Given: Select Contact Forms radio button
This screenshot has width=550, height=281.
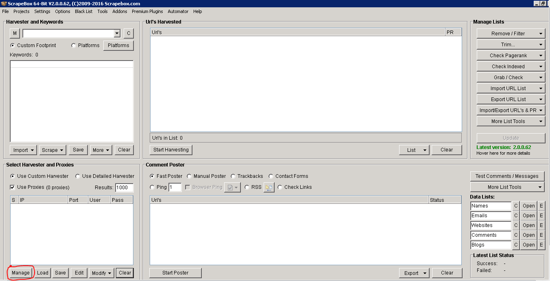Looking at the screenshot, I should (271, 176).
